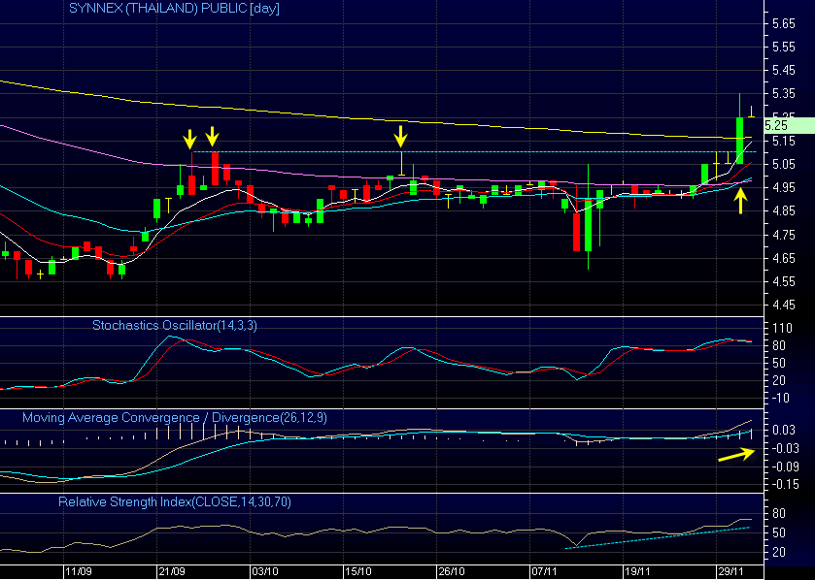Viewport: 815px width, 580px height.
Task: Select the 03/10 date marker
Action: [264, 572]
